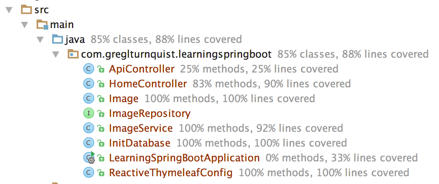The image size is (439, 184).
Task: Collapse the com.greglturnquist.learningspringboot package arrow
Action: tap(56, 55)
